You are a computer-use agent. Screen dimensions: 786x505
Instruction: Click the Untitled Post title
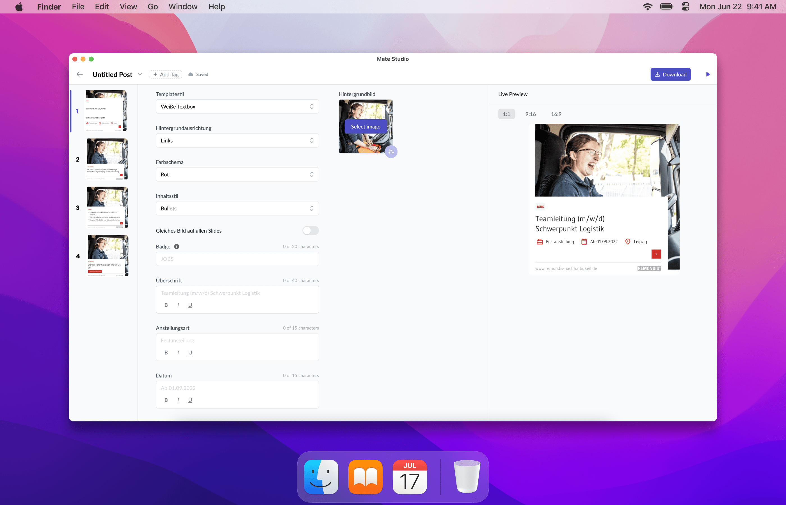pos(112,74)
